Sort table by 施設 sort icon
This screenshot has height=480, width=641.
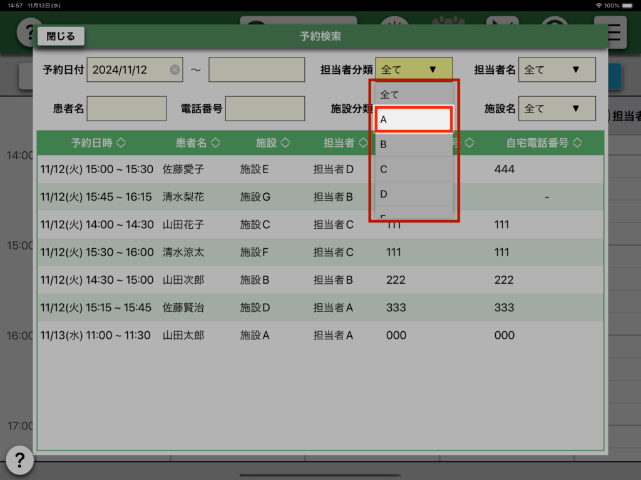click(x=285, y=143)
